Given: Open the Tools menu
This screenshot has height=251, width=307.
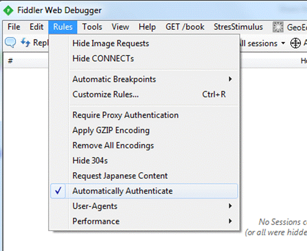Looking at the screenshot, I should (x=92, y=27).
